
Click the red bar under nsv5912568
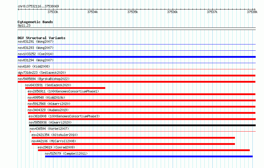[x=141, y=107]
